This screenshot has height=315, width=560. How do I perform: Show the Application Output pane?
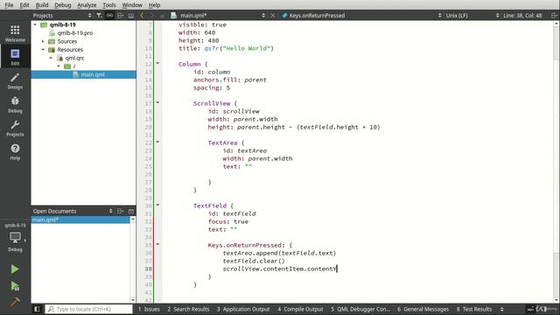pos(243,309)
